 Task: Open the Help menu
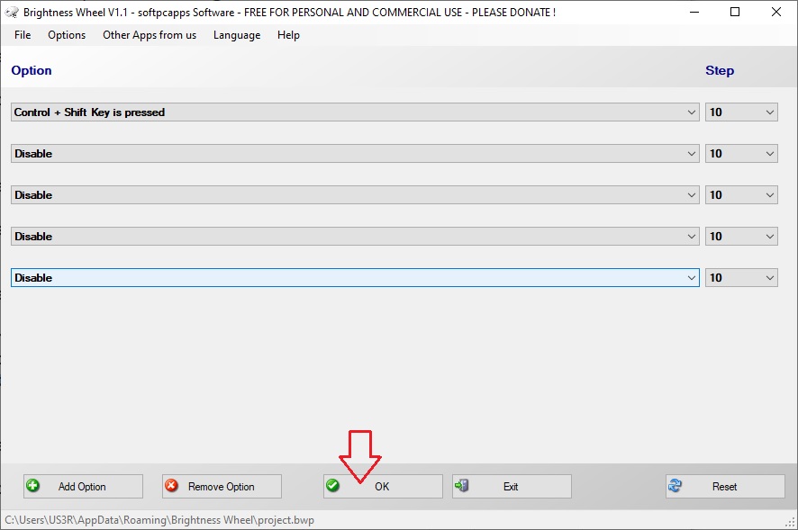tap(288, 35)
